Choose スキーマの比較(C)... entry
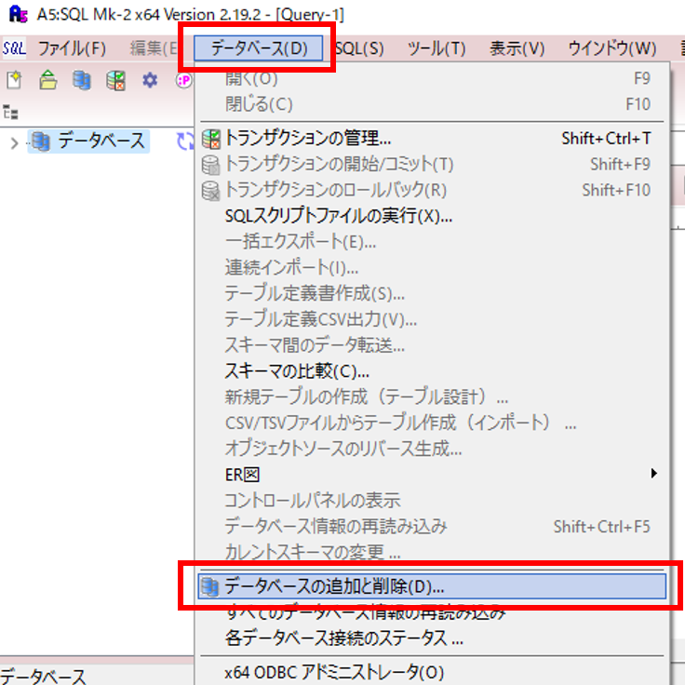The image size is (685, 685). click(434, 371)
